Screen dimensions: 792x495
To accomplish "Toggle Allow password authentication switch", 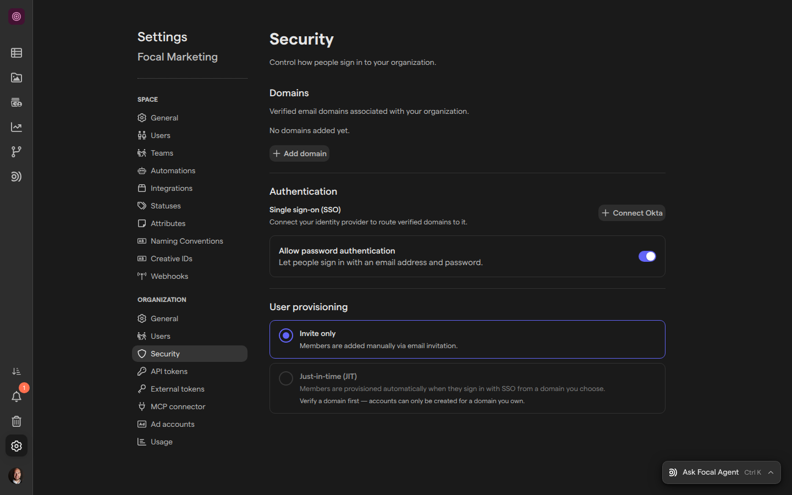I will (x=647, y=256).
